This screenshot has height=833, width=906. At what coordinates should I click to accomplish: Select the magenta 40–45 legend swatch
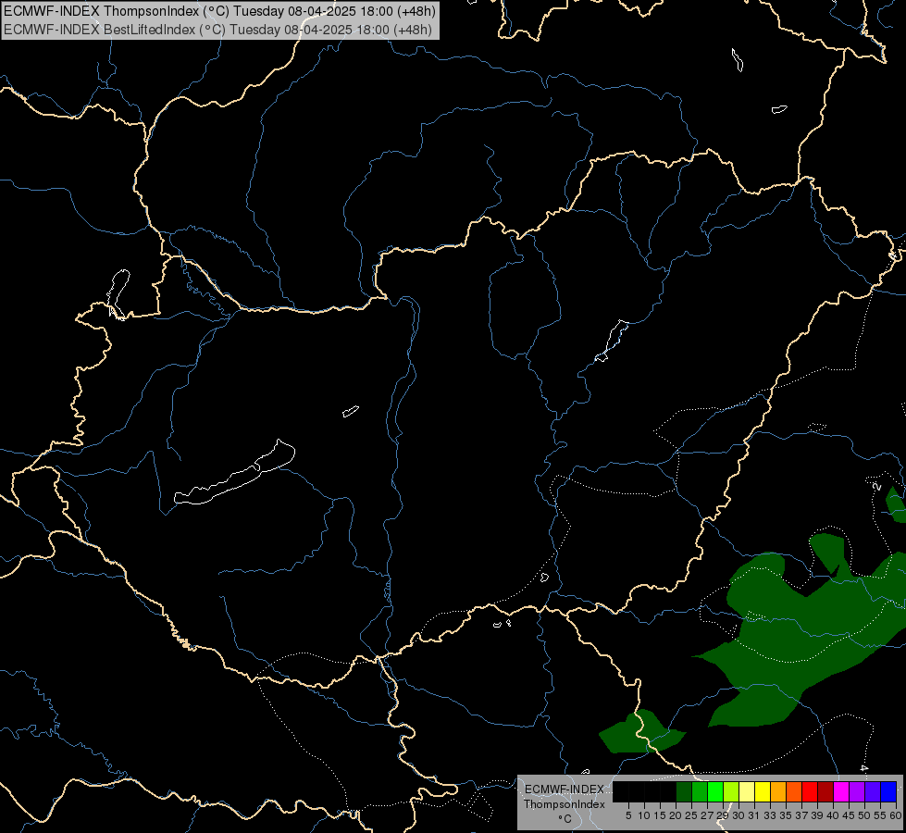[841, 791]
